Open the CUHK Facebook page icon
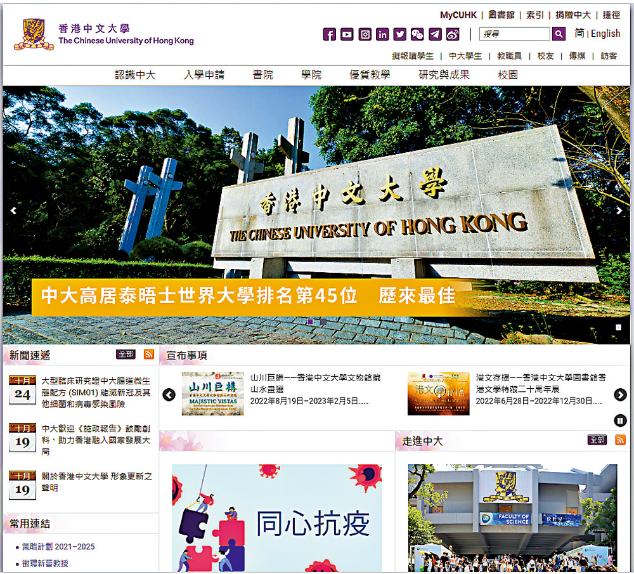Viewport: 634px width, 574px height. pyautogui.click(x=330, y=34)
